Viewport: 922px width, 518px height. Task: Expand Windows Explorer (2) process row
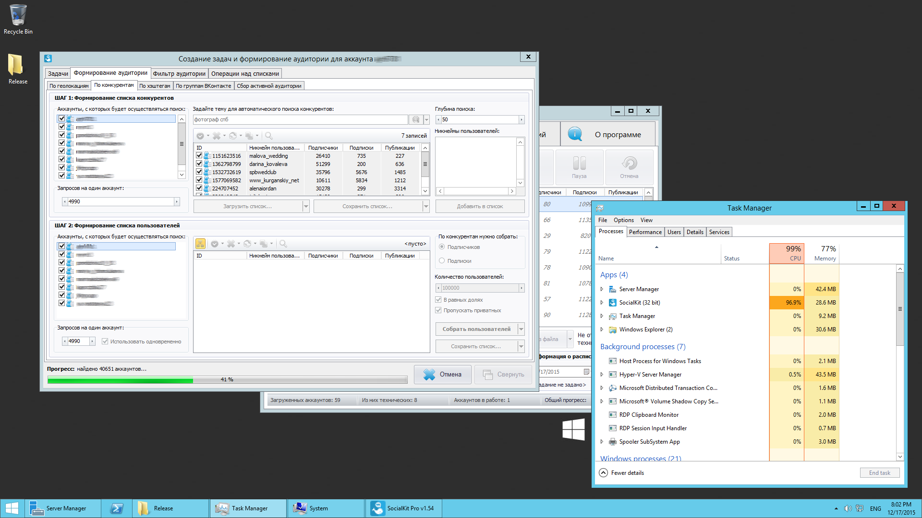(602, 330)
